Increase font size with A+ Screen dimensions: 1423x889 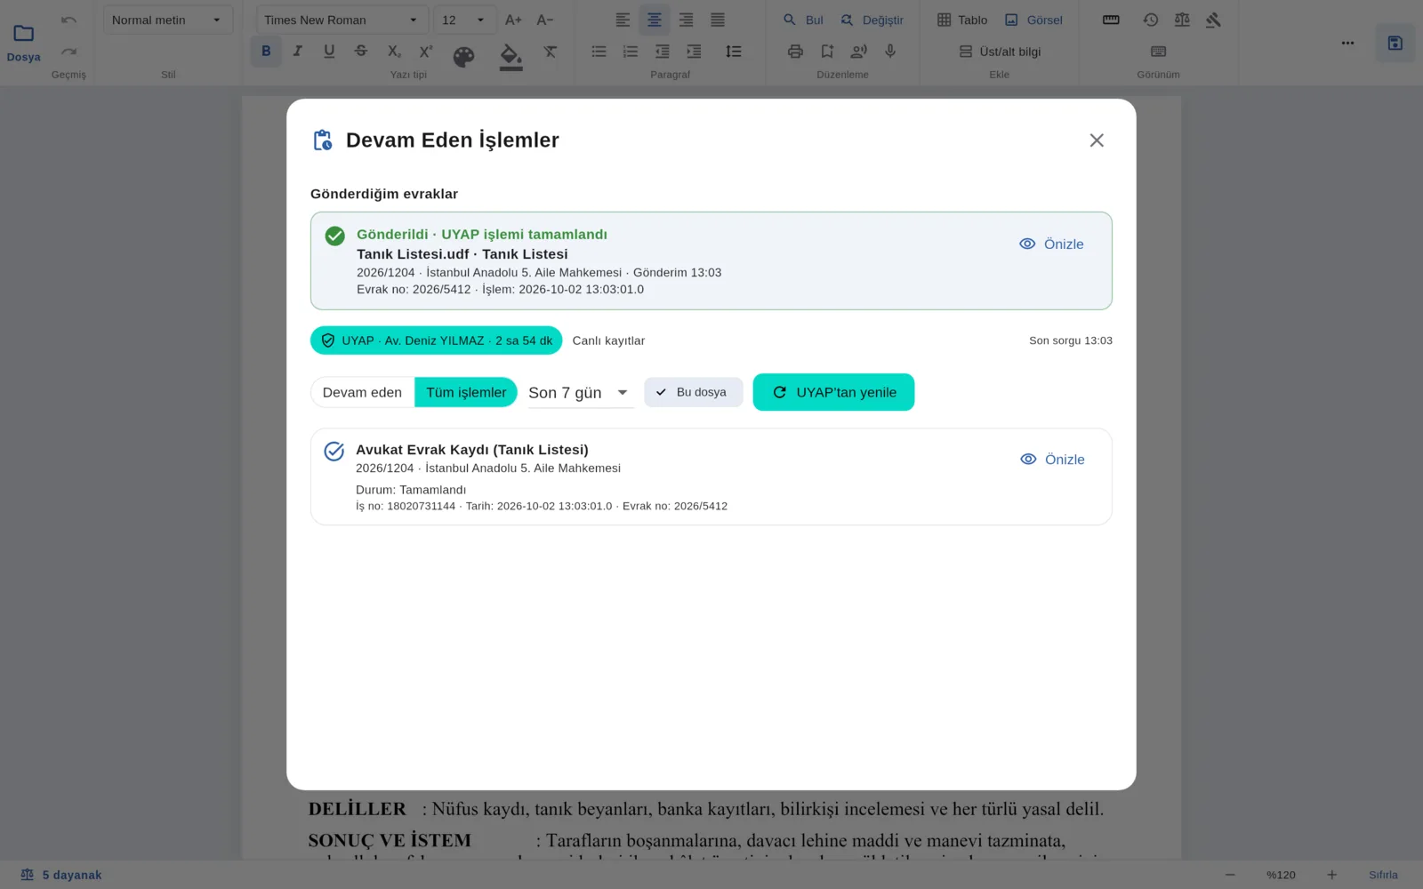point(513,20)
